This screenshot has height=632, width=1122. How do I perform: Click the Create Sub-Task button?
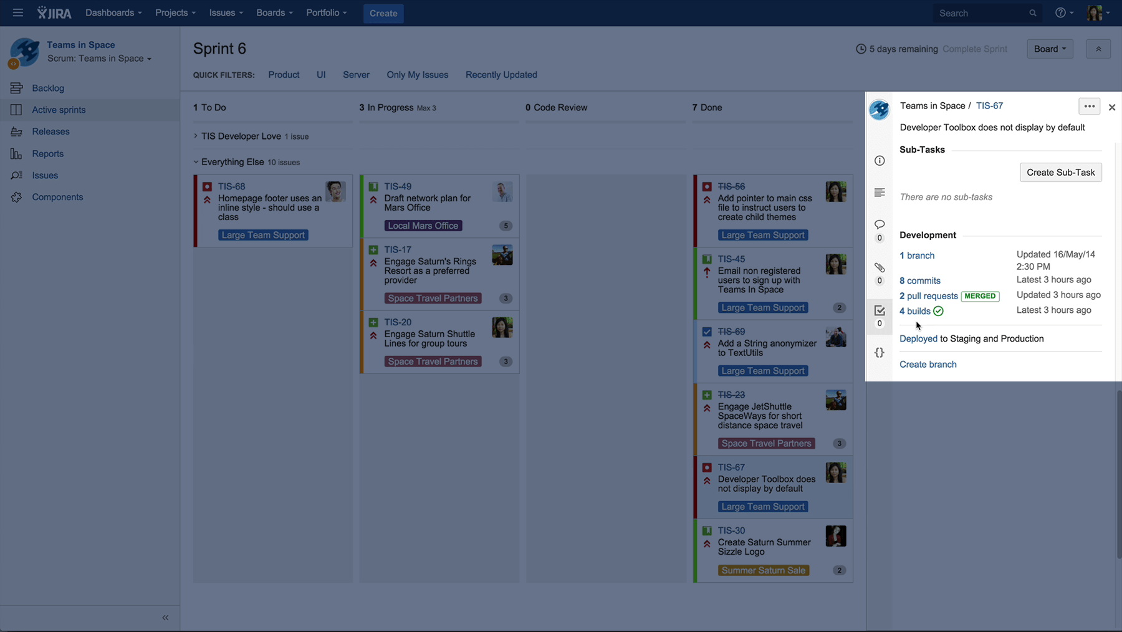(x=1060, y=172)
